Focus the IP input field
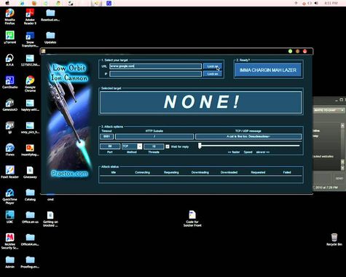The image size is (346, 277). pyautogui.click(x=155, y=74)
